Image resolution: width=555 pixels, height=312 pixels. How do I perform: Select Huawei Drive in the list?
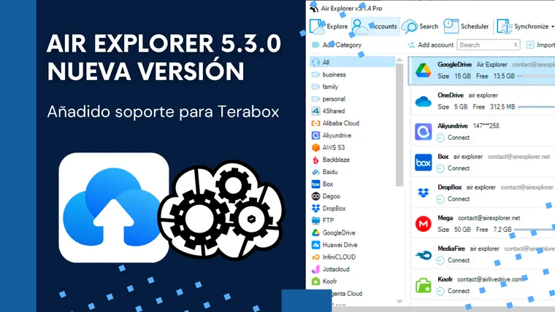coord(334,245)
